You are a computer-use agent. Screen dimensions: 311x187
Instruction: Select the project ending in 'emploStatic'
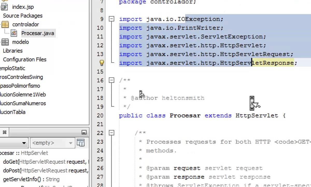click(x=12, y=68)
